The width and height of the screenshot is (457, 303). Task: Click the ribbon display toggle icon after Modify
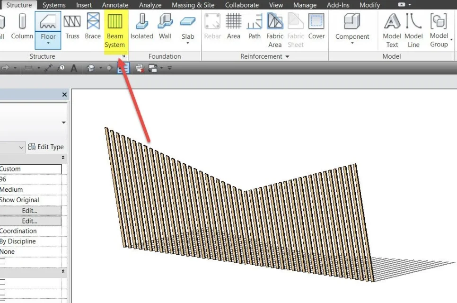click(402, 5)
